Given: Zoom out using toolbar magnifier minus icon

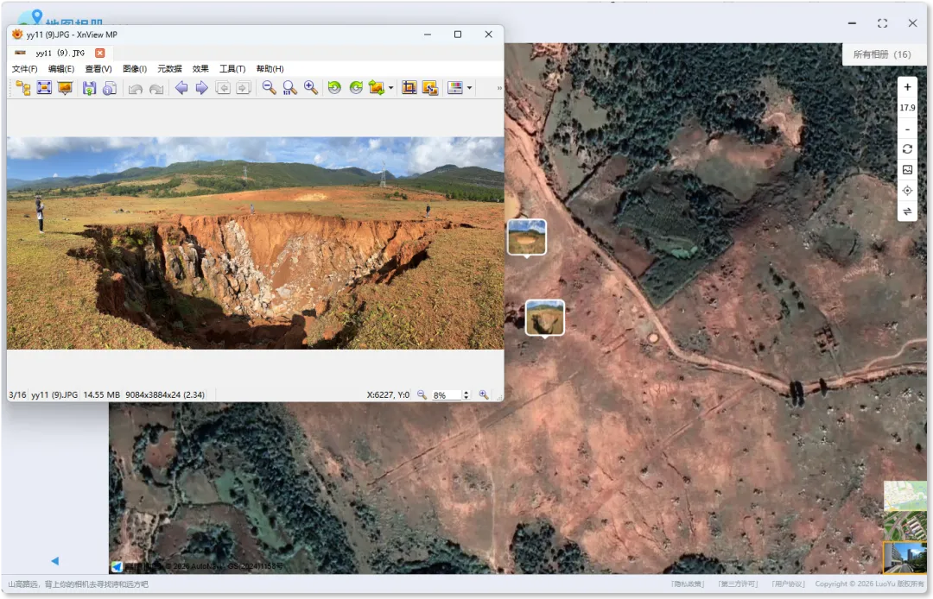Looking at the screenshot, I should [x=270, y=88].
